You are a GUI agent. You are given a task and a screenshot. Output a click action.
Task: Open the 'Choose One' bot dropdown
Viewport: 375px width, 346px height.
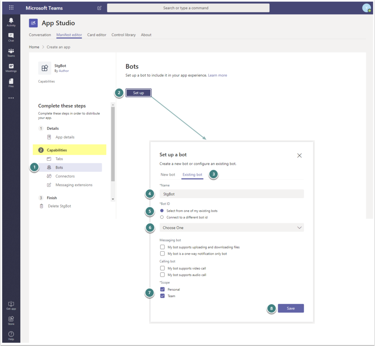[232, 227]
